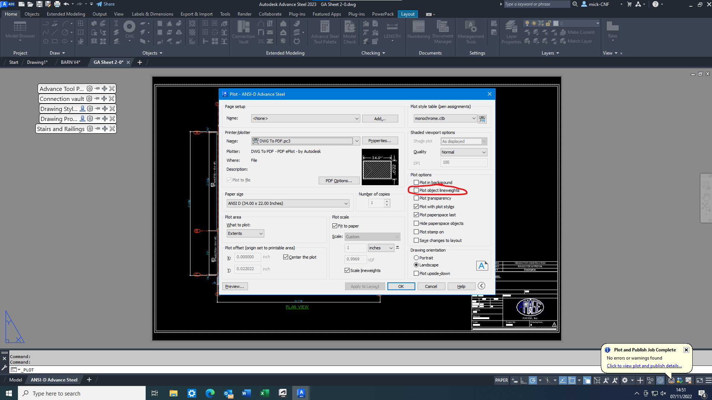Increase the number of copies spinner
This screenshot has height=400, width=712.
click(x=387, y=201)
